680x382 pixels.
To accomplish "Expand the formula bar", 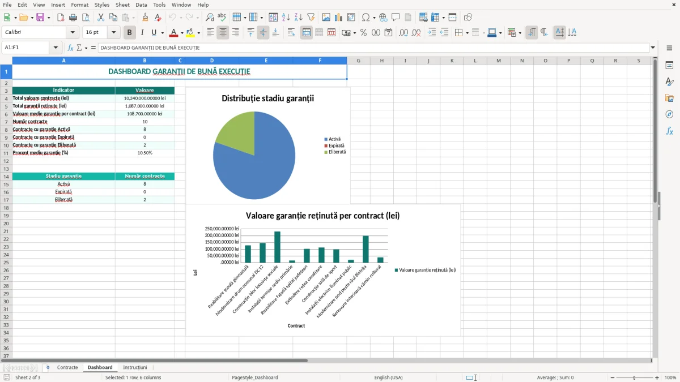I will 653,48.
